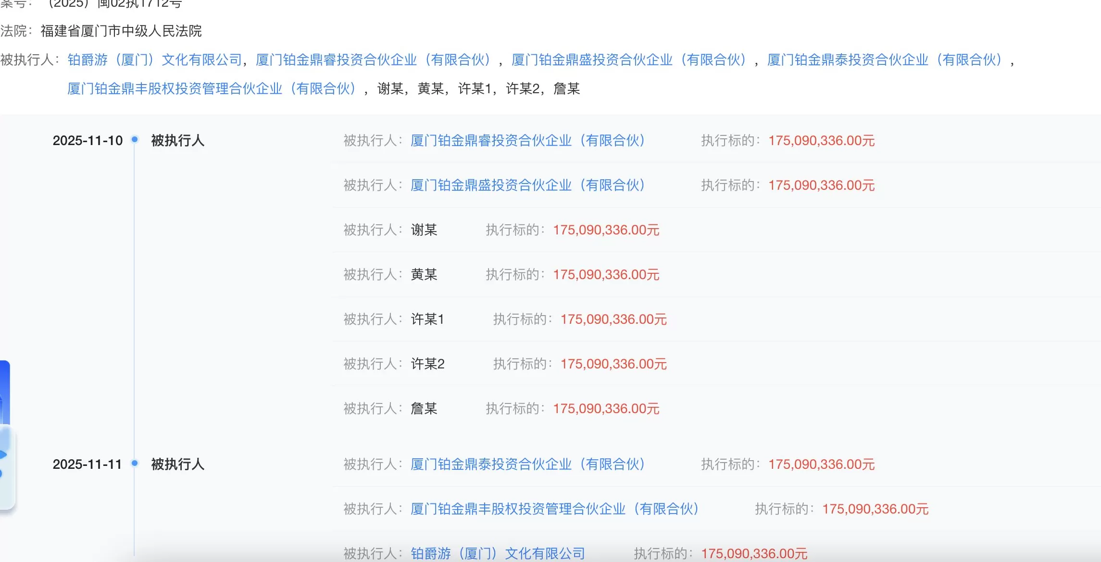Select the 许某1 entry name

coord(426,319)
